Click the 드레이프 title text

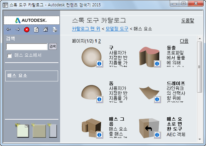[x=176, y=83]
